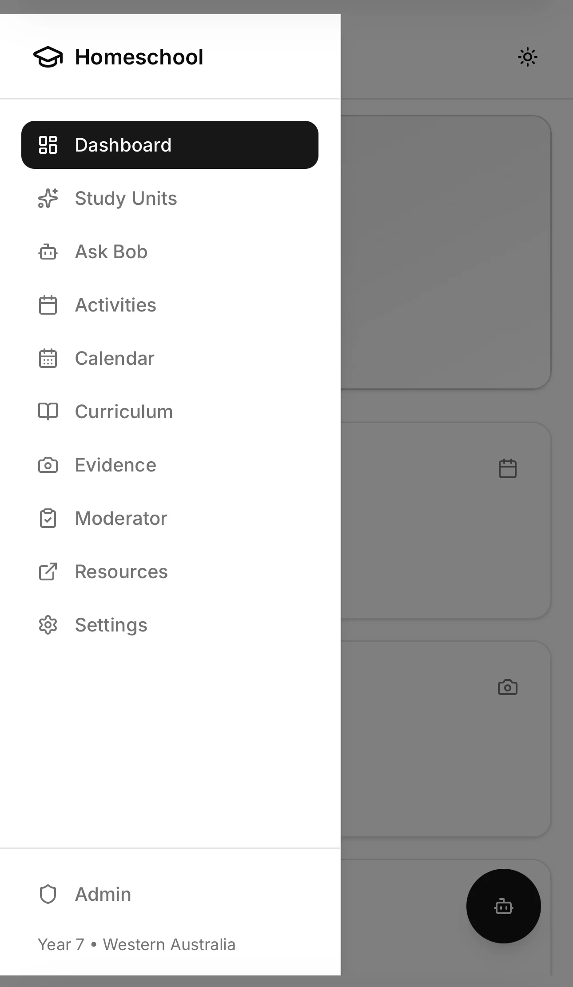The height and width of the screenshot is (987, 573).
Task: Open Study Units from the sidebar
Action: pos(126,199)
